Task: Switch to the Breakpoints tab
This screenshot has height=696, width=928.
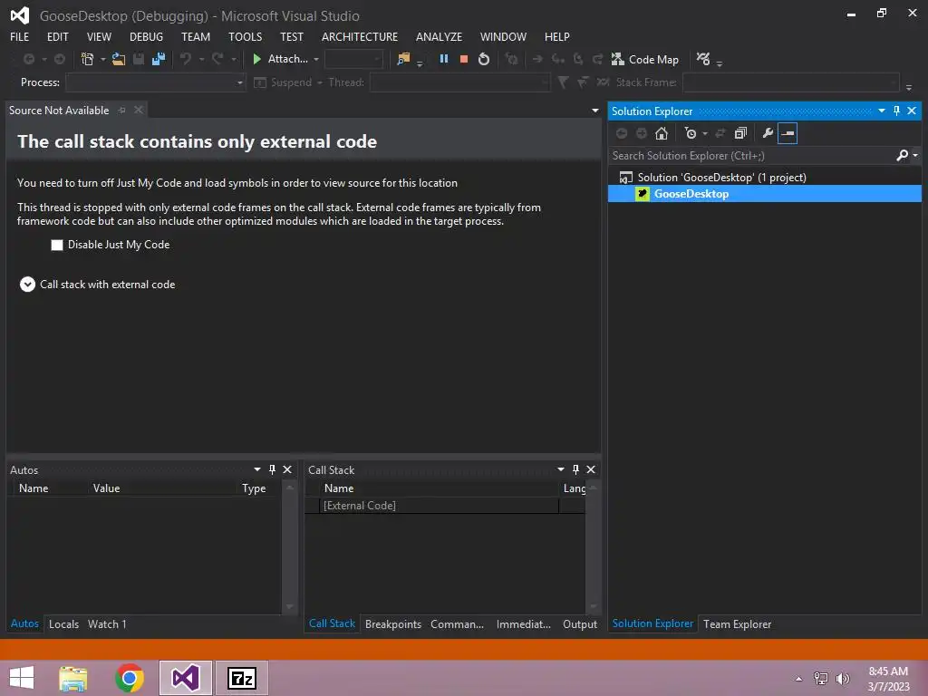Action: (393, 623)
